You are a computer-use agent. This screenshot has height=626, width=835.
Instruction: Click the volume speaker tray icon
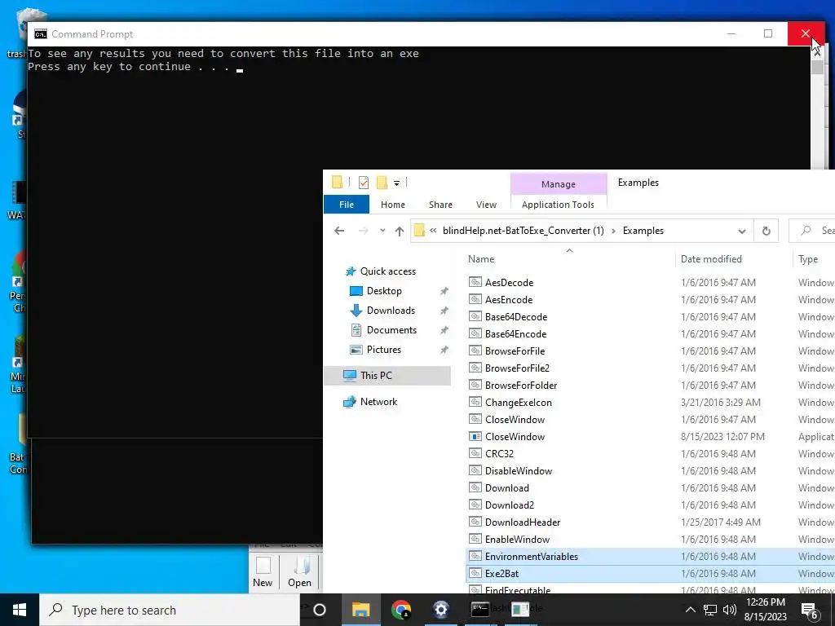[x=730, y=610]
